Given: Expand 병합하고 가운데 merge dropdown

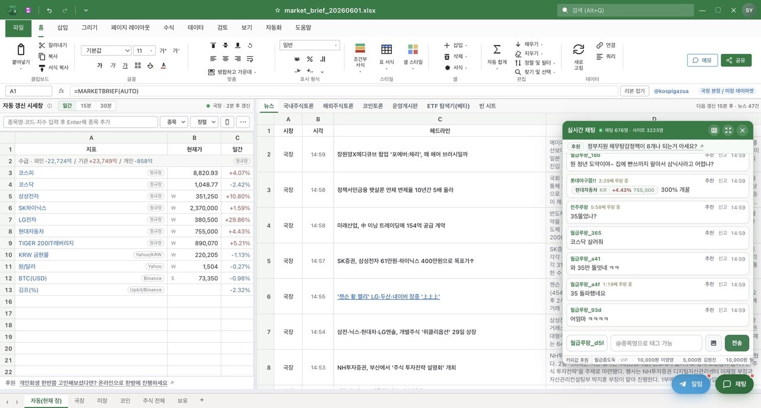Looking at the screenshot, I should (x=233, y=72).
